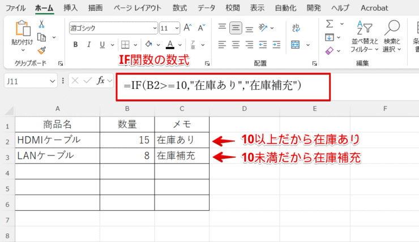The width and height of the screenshot is (419, 242).
Task: Toggle wrap text
Action: 296,28
